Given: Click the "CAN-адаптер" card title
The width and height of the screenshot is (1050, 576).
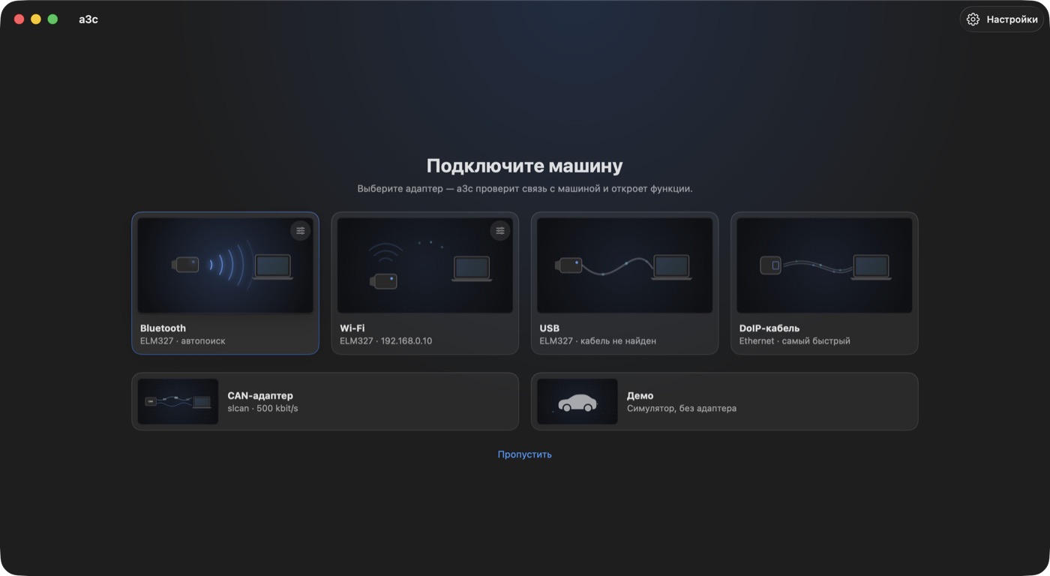Looking at the screenshot, I should click(260, 395).
